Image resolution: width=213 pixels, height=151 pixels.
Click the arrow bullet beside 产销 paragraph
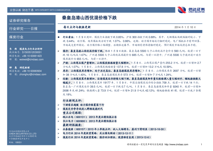tap(59, 62)
